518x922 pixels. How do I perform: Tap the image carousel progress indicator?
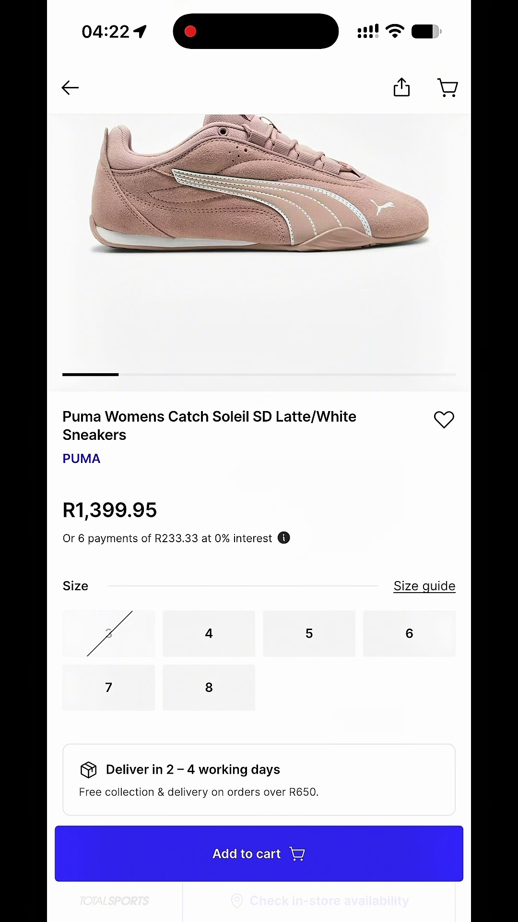coord(259,375)
